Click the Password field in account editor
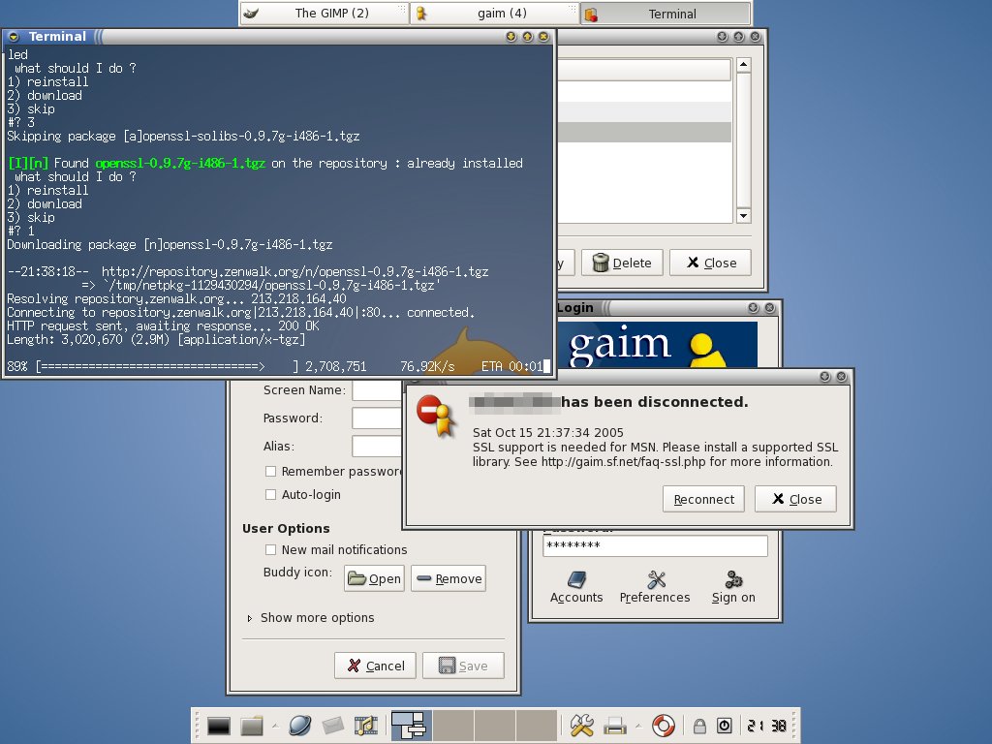Image resolution: width=992 pixels, height=744 pixels. pyautogui.click(x=377, y=418)
